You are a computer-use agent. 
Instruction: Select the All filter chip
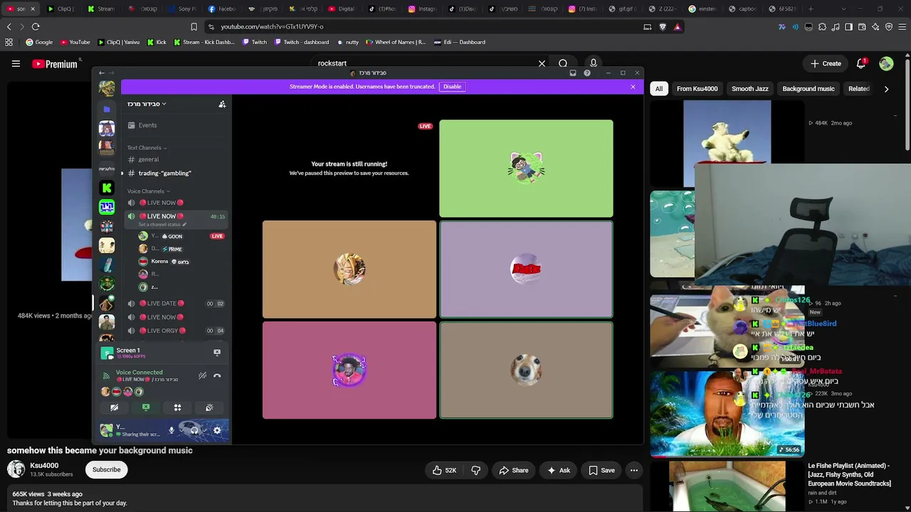click(659, 89)
